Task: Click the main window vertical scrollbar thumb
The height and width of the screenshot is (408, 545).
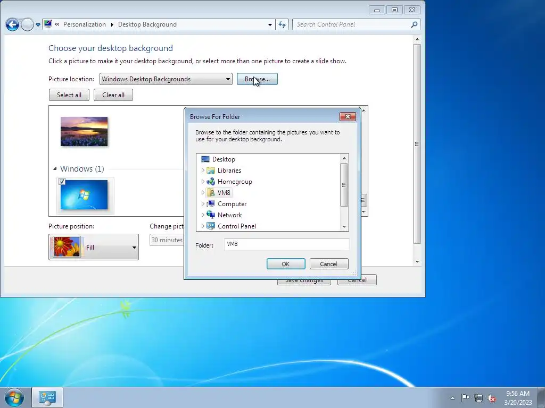Action: click(417, 143)
